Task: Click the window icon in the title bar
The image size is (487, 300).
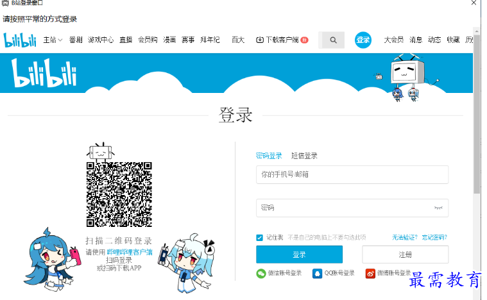Action: (x=5, y=3)
